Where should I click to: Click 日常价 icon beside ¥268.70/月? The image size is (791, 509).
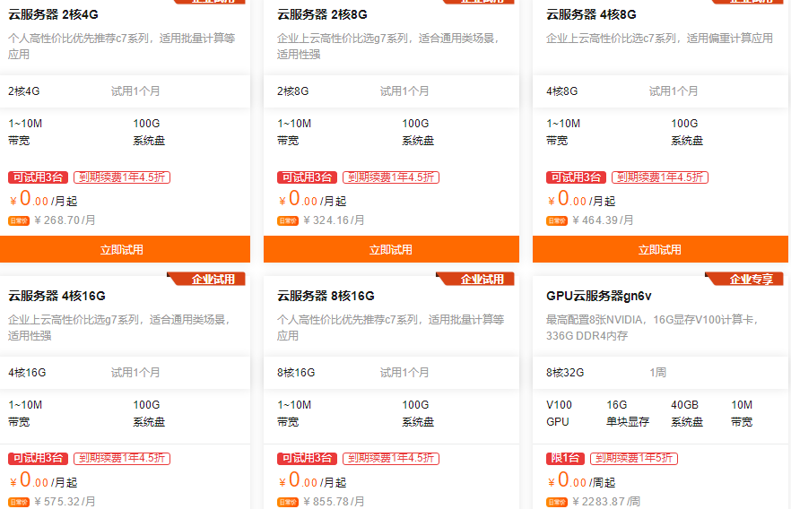tap(19, 220)
